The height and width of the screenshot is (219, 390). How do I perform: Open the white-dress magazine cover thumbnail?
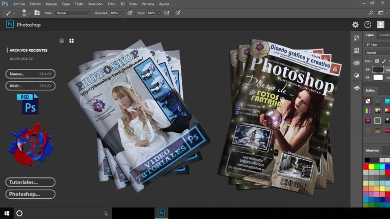click(138, 116)
